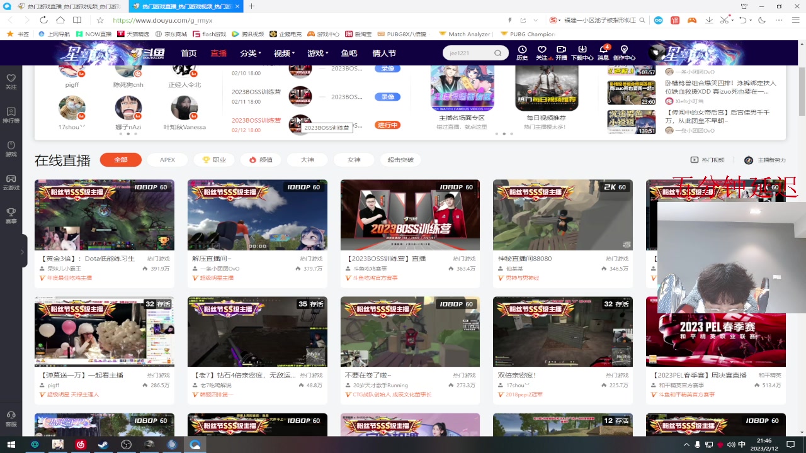Expand the 游戏 navigation dropdown
This screenshot has width=806, height=453.
317,53
